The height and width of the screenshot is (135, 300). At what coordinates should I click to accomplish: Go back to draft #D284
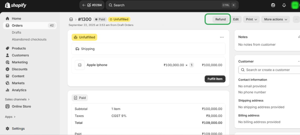[x=92, y=5]
